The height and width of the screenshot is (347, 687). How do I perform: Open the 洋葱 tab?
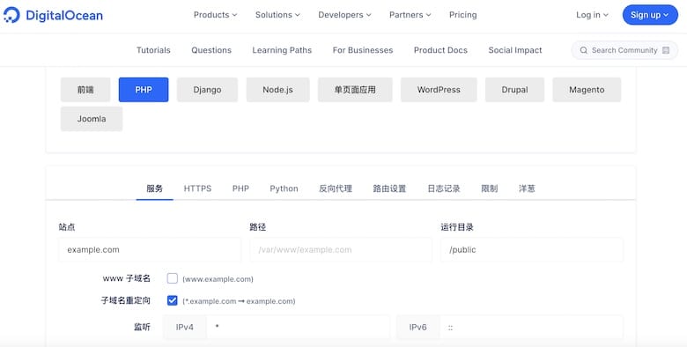tap(527, 188)
